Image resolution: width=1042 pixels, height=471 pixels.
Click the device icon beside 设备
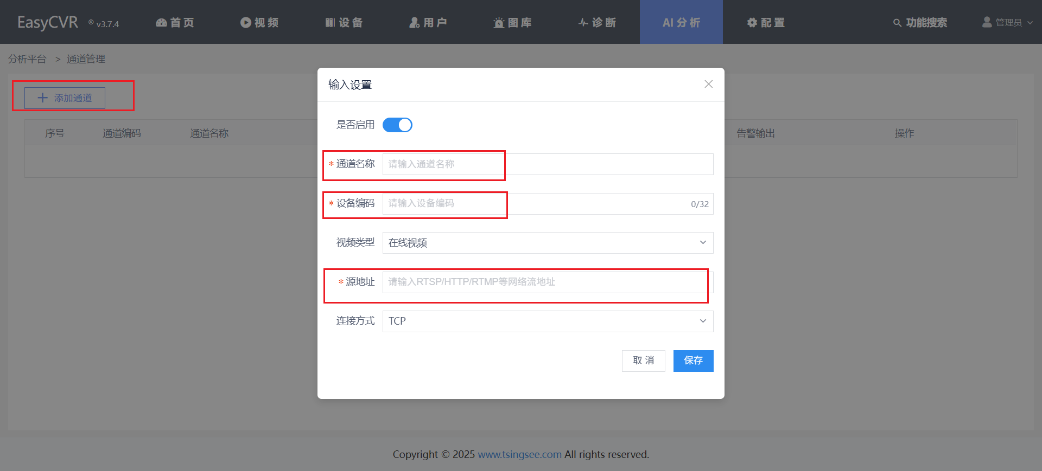(330, 23)
